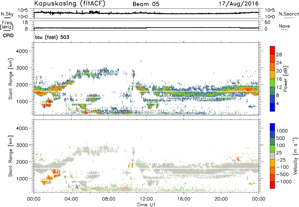Pick the blue top of velocity colorbar

tap(272, 127)
